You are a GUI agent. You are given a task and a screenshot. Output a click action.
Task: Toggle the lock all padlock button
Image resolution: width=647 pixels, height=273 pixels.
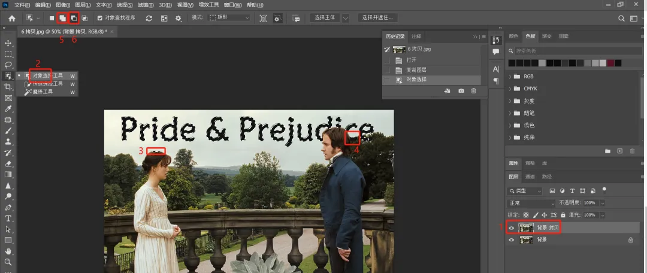click(x=563, y=215)
